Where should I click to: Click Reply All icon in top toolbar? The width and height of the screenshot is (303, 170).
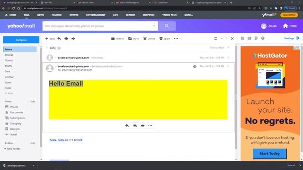[66, 39]
